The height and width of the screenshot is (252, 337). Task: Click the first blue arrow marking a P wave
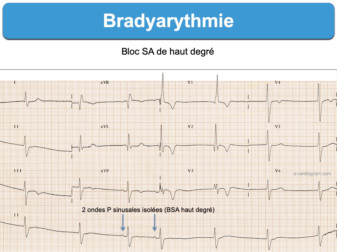tap(123, 224)
